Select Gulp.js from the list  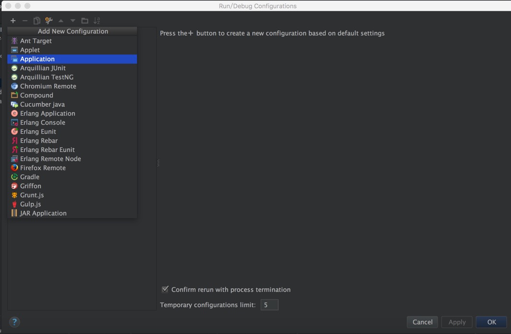[x=72, y=204]
